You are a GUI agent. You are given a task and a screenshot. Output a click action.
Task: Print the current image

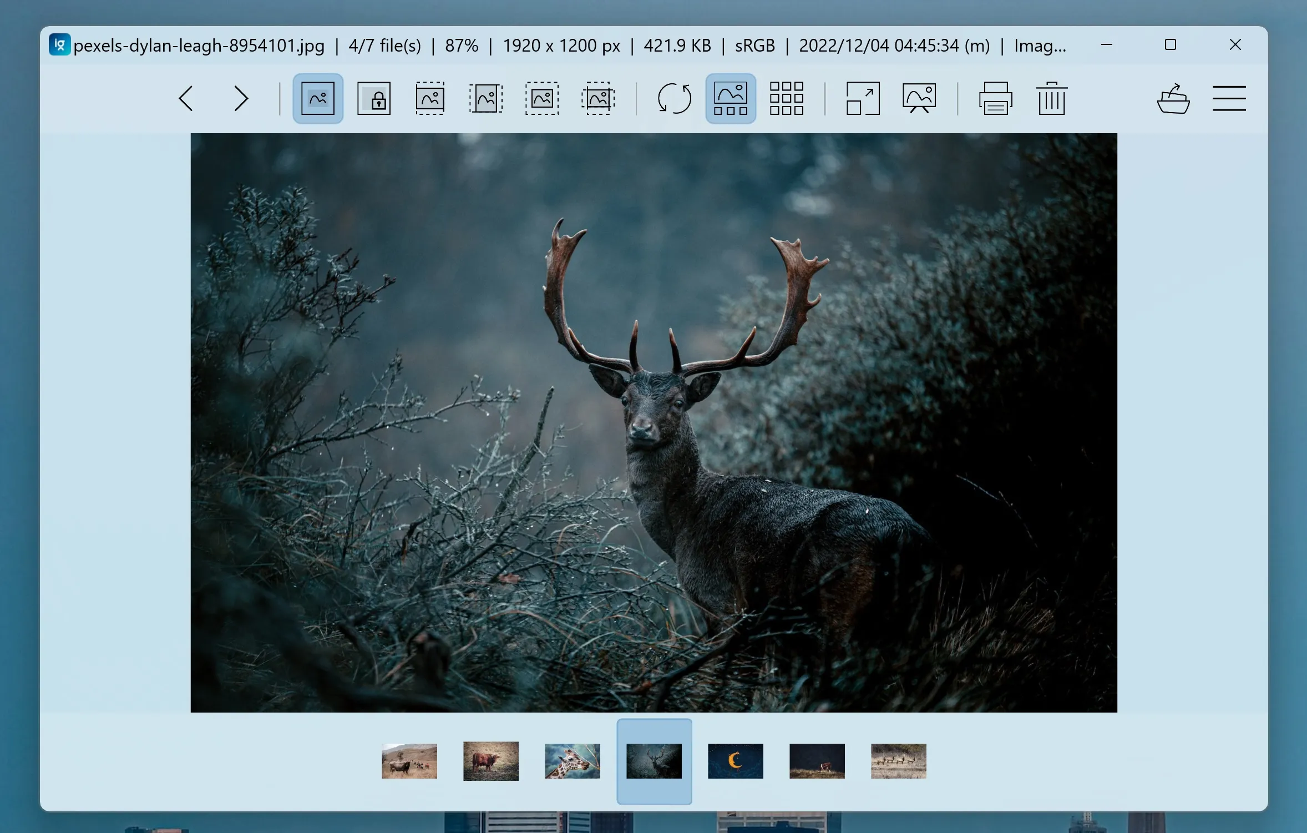pyautogui.click(x=995, y=99)
